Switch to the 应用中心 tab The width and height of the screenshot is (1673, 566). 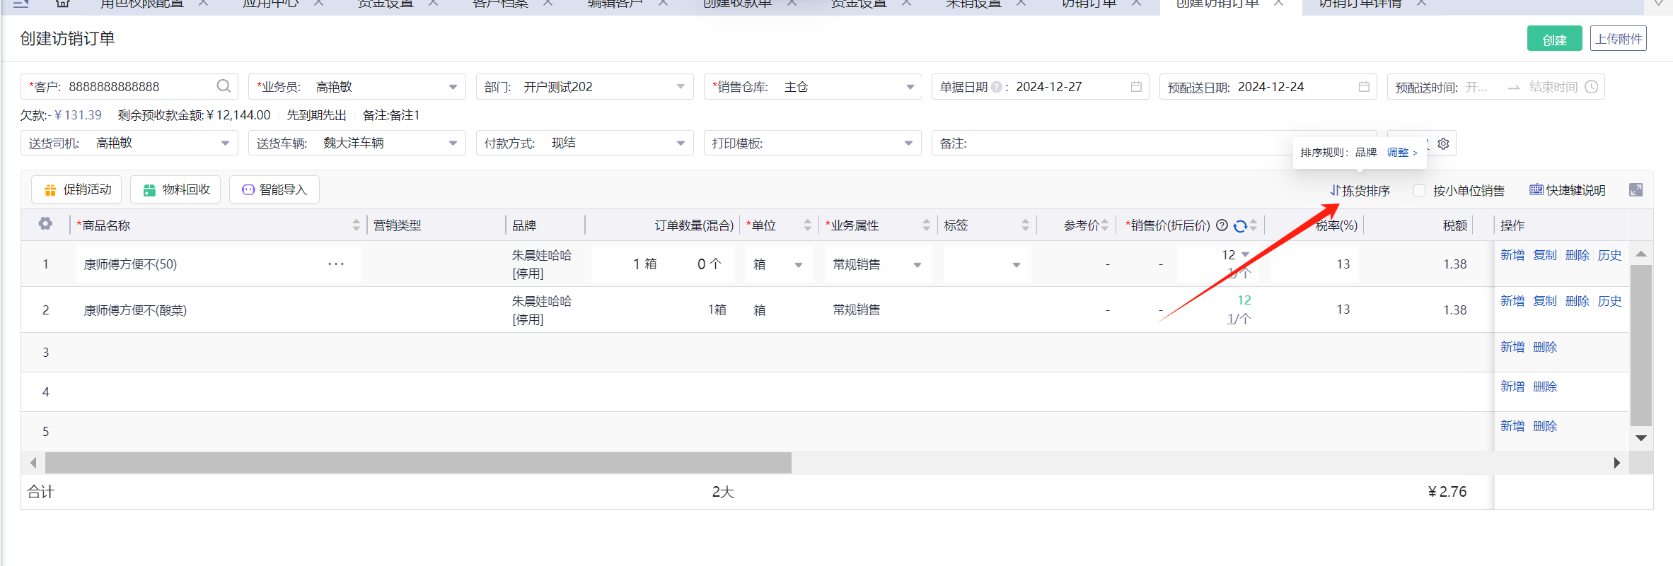pos(270,4)
